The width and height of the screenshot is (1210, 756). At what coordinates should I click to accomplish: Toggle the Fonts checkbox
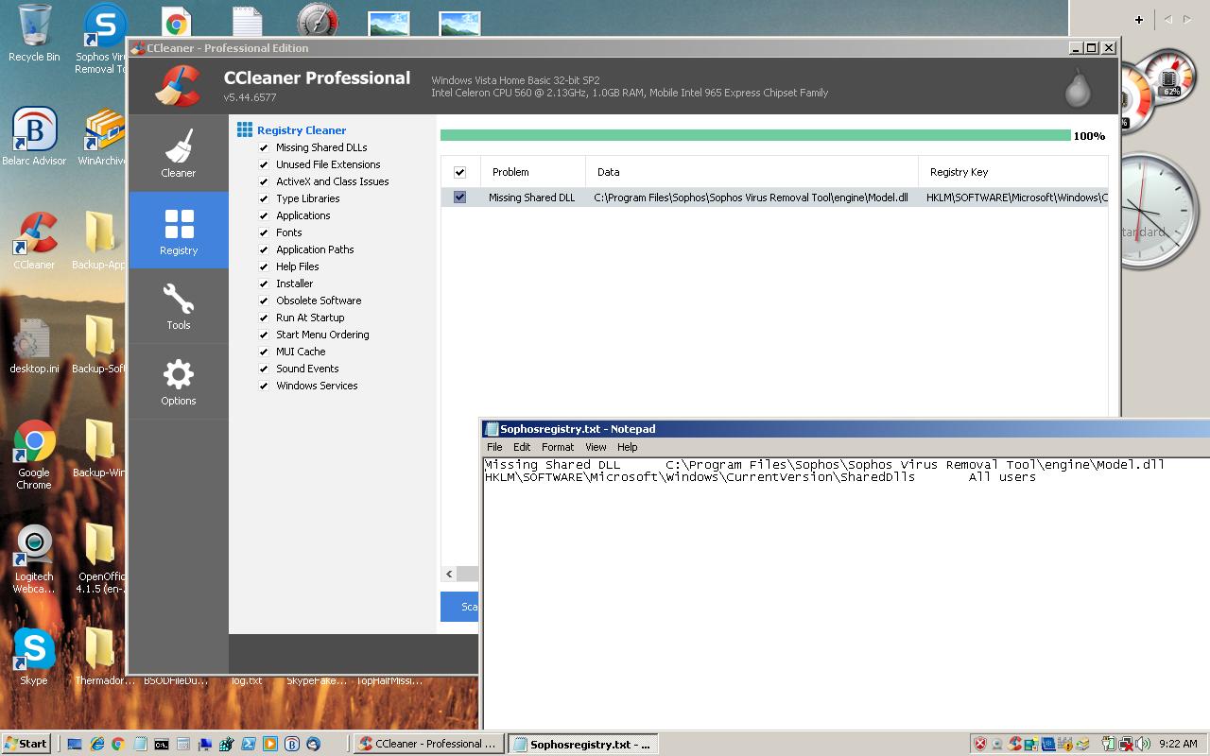coord(264,232)
